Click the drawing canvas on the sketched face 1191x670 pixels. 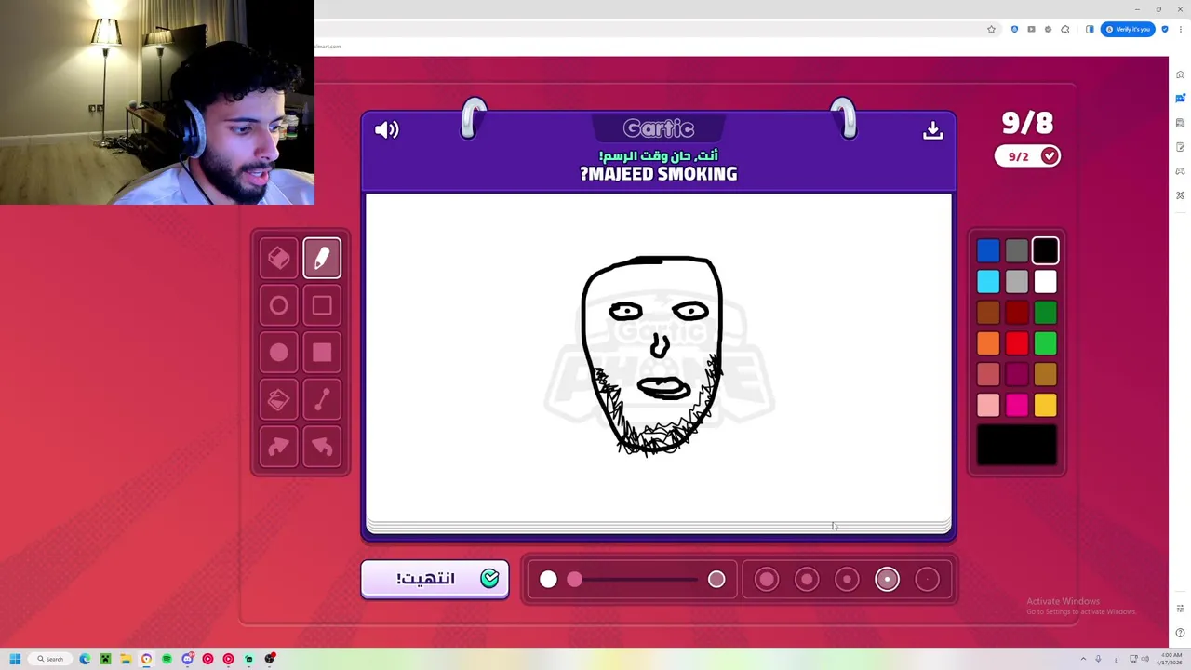tap(653, 355)
